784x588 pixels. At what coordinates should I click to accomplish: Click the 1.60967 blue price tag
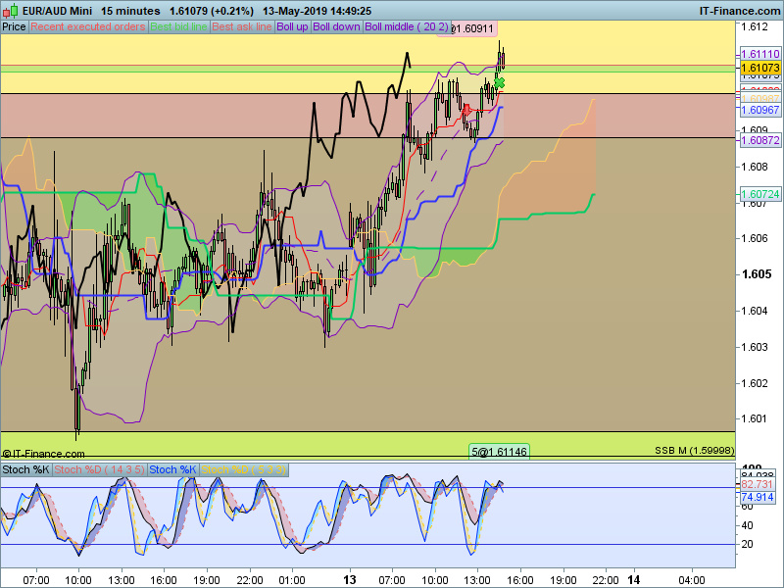[760, 110]
